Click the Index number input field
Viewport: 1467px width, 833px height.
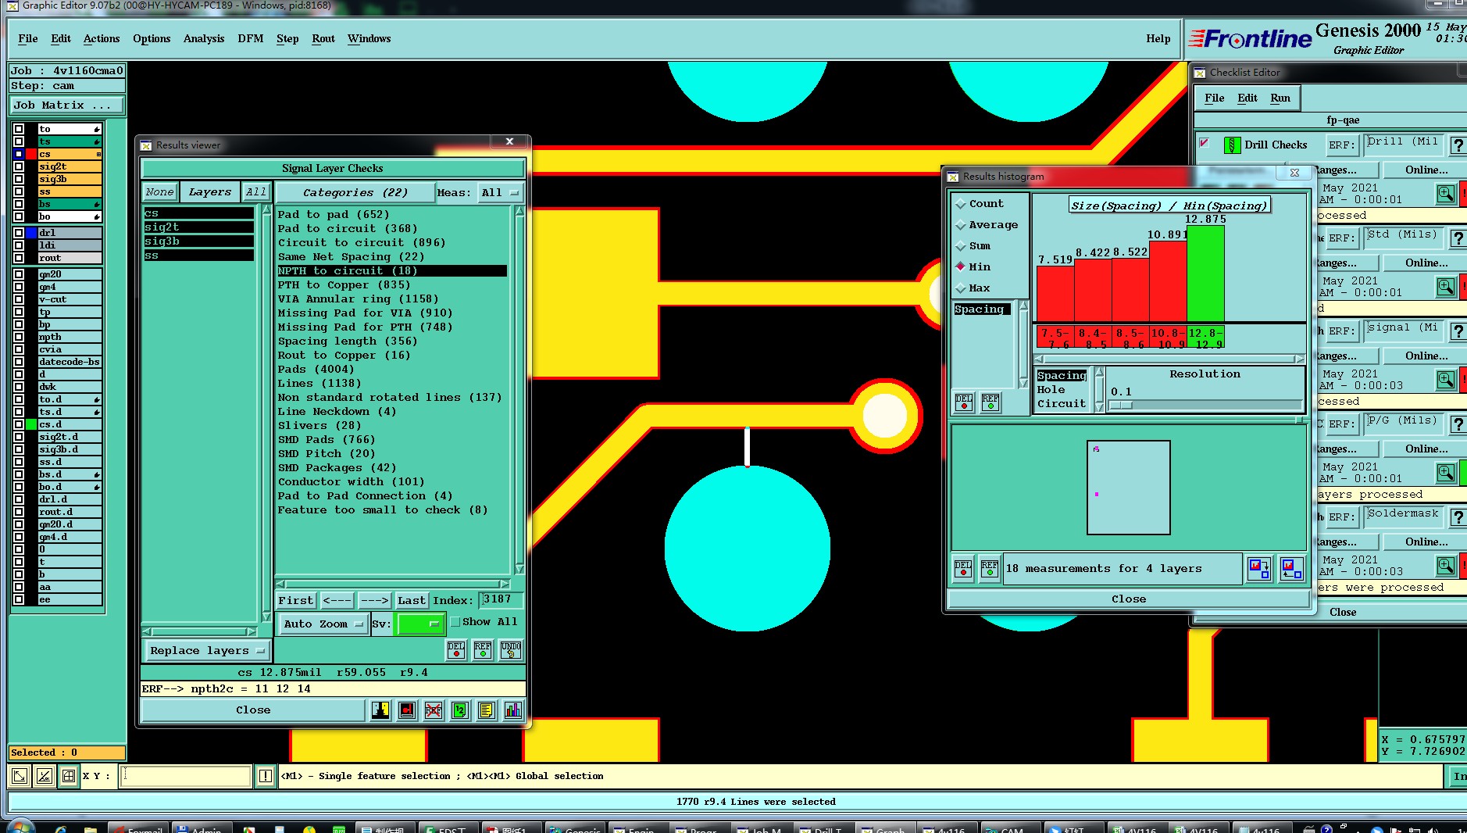pyautogui.click(x=501, y=599)
